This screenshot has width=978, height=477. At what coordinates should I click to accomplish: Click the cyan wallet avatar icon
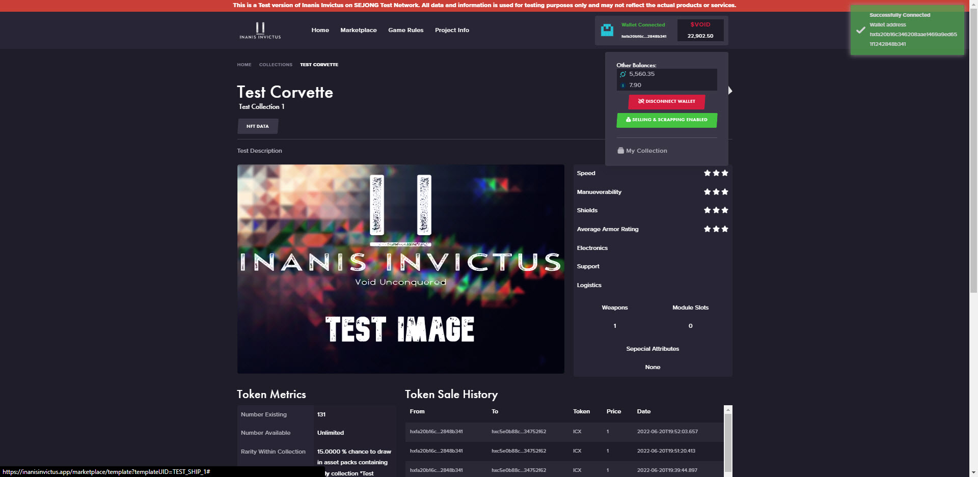point(607,30)
